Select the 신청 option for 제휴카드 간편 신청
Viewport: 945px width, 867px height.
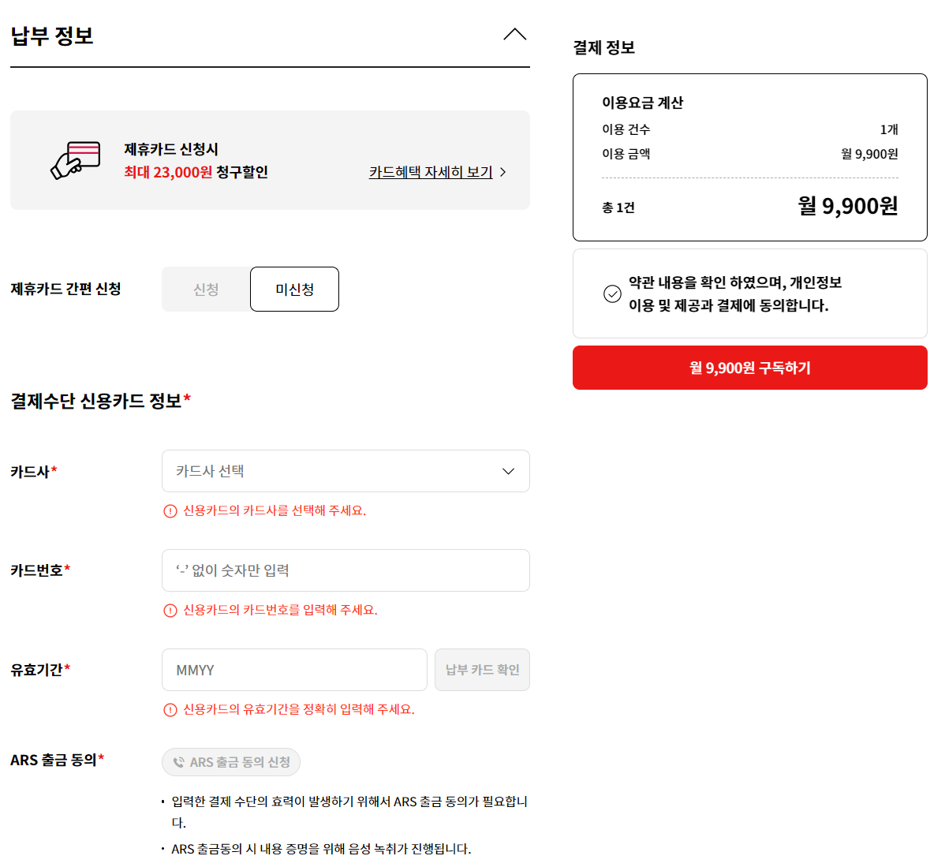204,289
